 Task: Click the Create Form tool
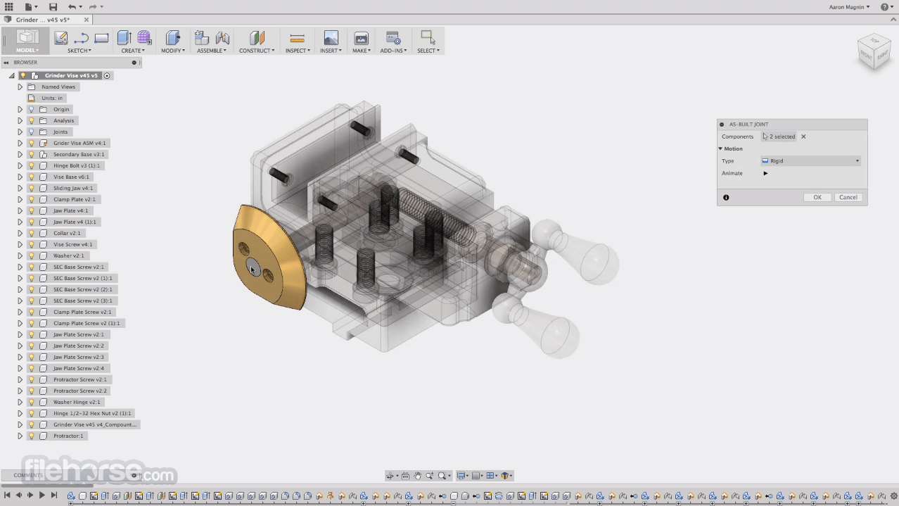(x=144, y=38)
